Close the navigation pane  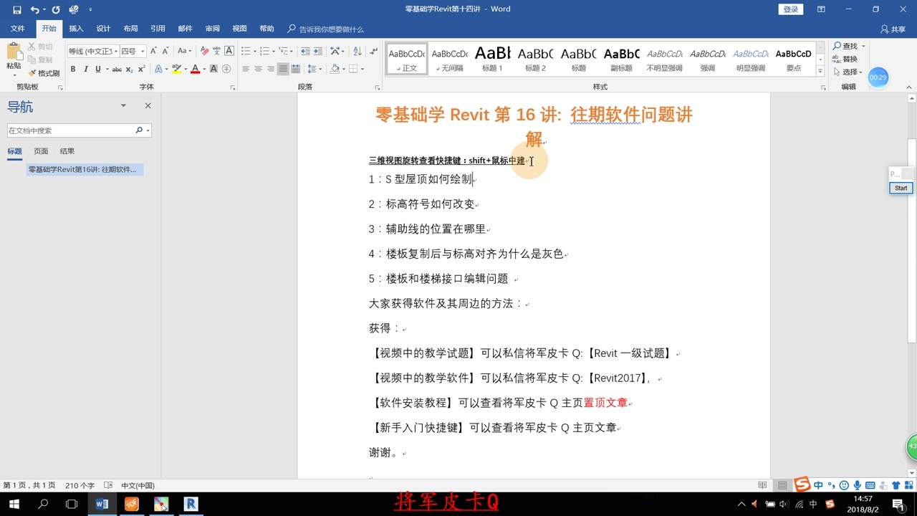click(148, 105)
